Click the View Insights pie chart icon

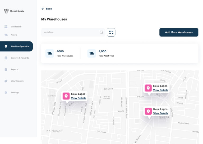[6, 81]
